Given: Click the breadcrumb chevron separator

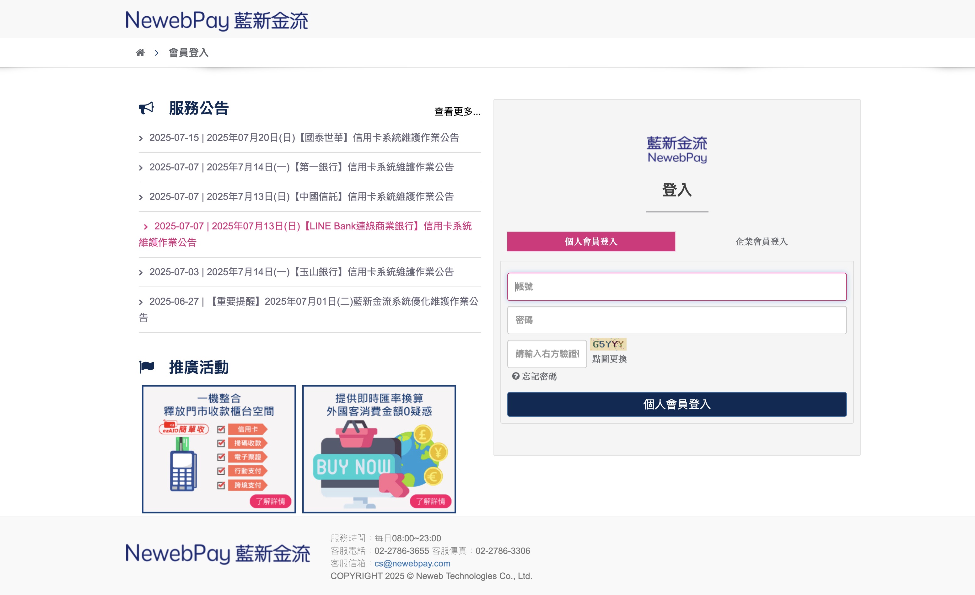Looking at the screenshot, I should (157, 53).
